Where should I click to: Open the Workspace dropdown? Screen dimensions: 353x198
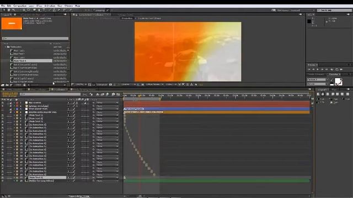302,10
